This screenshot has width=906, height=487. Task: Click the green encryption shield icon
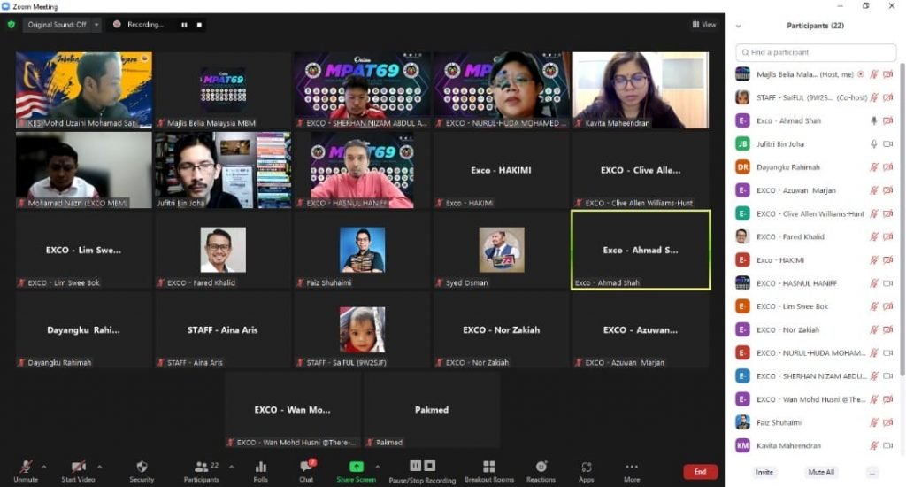(x=12, y=25)
